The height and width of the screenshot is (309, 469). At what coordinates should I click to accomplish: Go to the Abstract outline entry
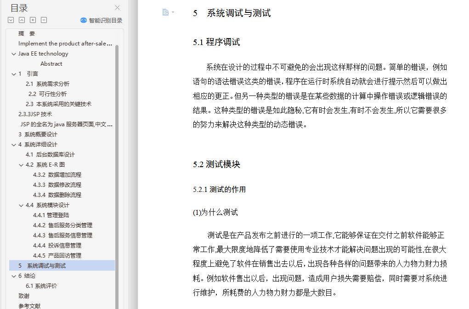51,64
